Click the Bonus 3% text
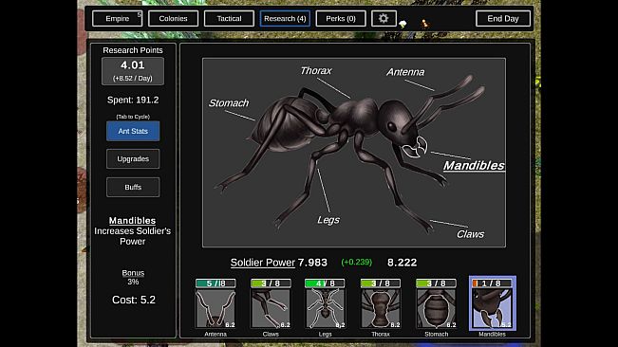The image size is (618, 347). pyautogui.click(x=133, y=277)
